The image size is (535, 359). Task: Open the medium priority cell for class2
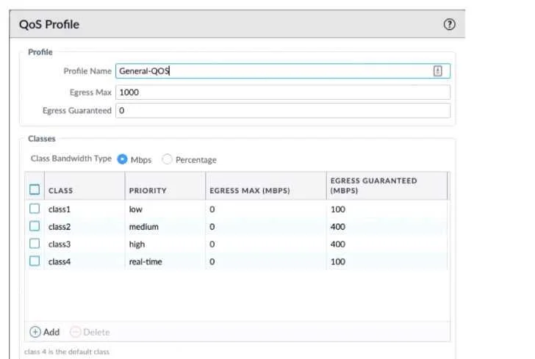point(143,227)
